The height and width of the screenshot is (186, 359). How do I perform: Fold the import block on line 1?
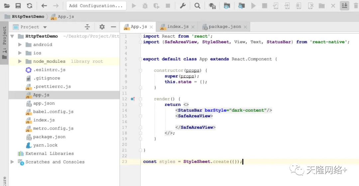[140, 36]
